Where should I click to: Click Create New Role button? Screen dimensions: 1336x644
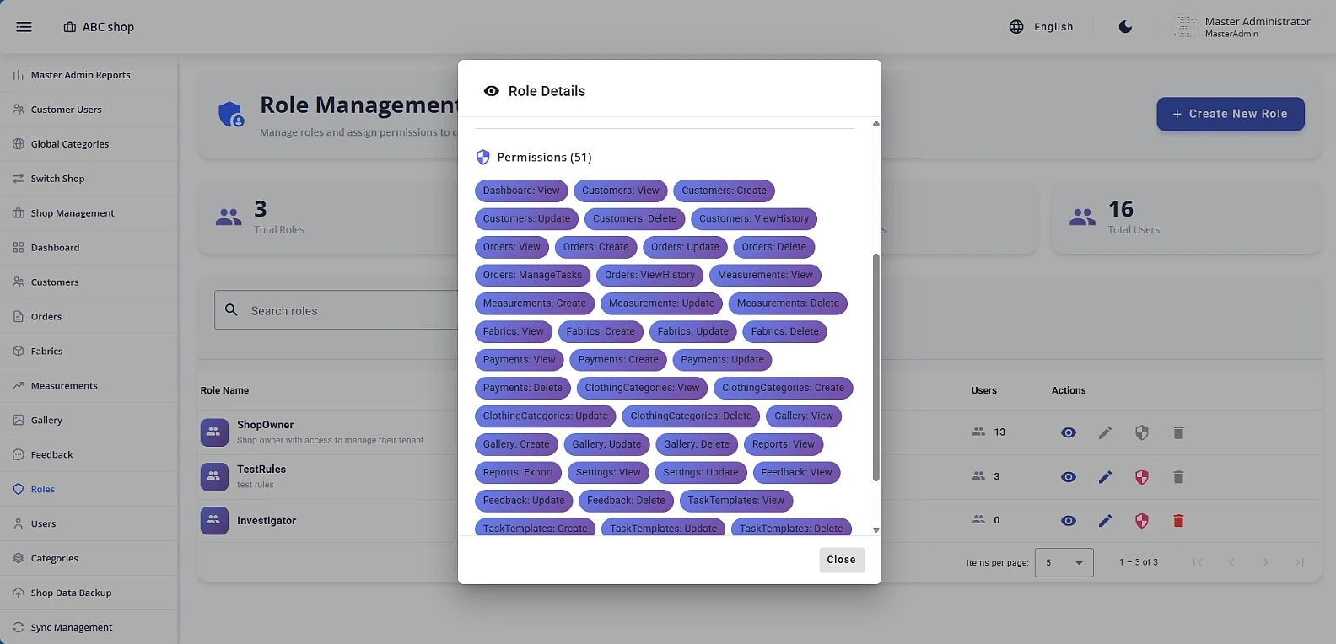point(1231,114)
